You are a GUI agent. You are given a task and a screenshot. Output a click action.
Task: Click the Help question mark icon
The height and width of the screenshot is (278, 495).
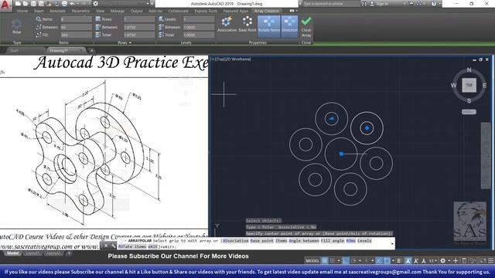[x=434, y=4]
